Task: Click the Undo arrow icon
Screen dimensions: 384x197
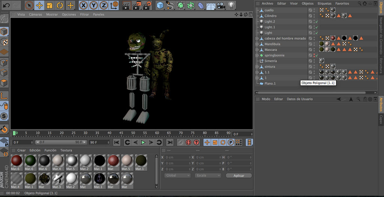Action: point(6,5)
